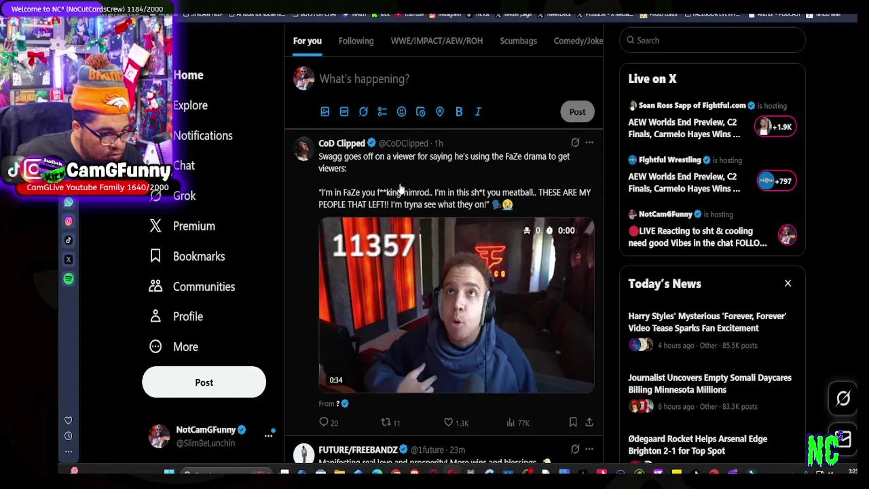This screenshot has height=489, width=869.
Task: Open +1.9K listeners badge on first live
Action: (775, 127)
